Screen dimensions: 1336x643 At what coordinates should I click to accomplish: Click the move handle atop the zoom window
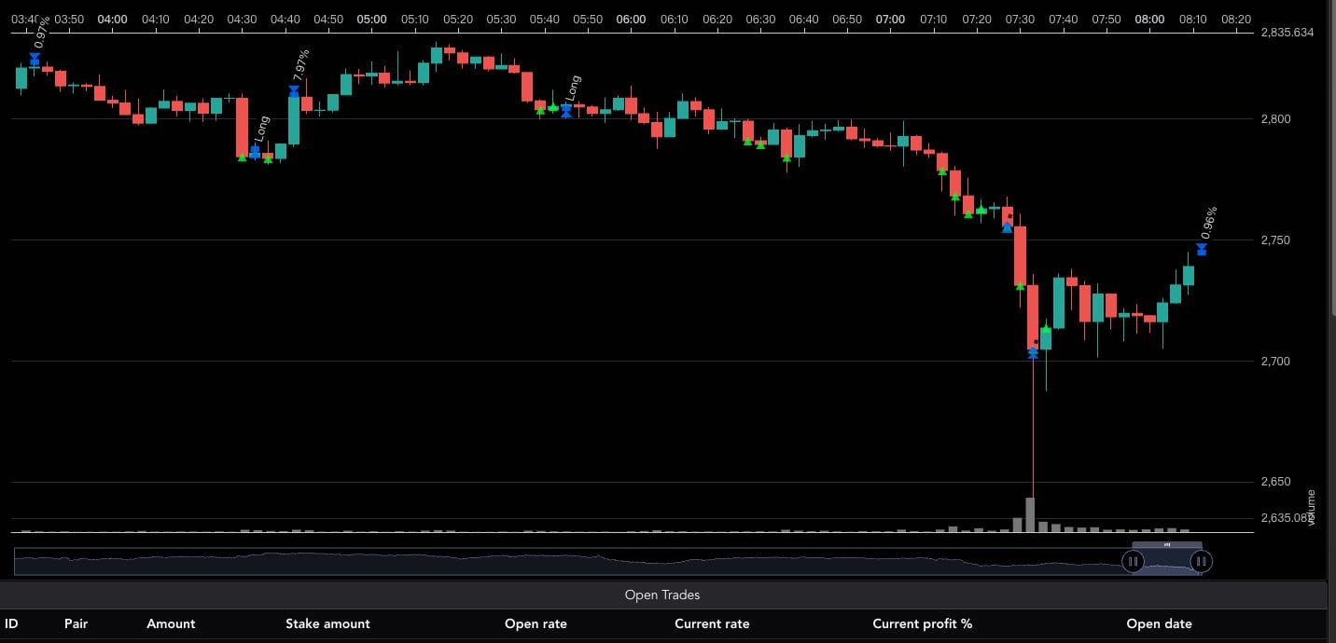click(1166, 544)
